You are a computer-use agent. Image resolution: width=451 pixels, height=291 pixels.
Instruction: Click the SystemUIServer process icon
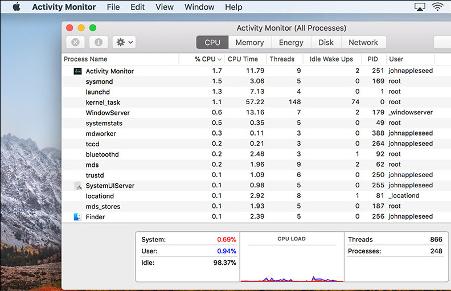point(77,186)
